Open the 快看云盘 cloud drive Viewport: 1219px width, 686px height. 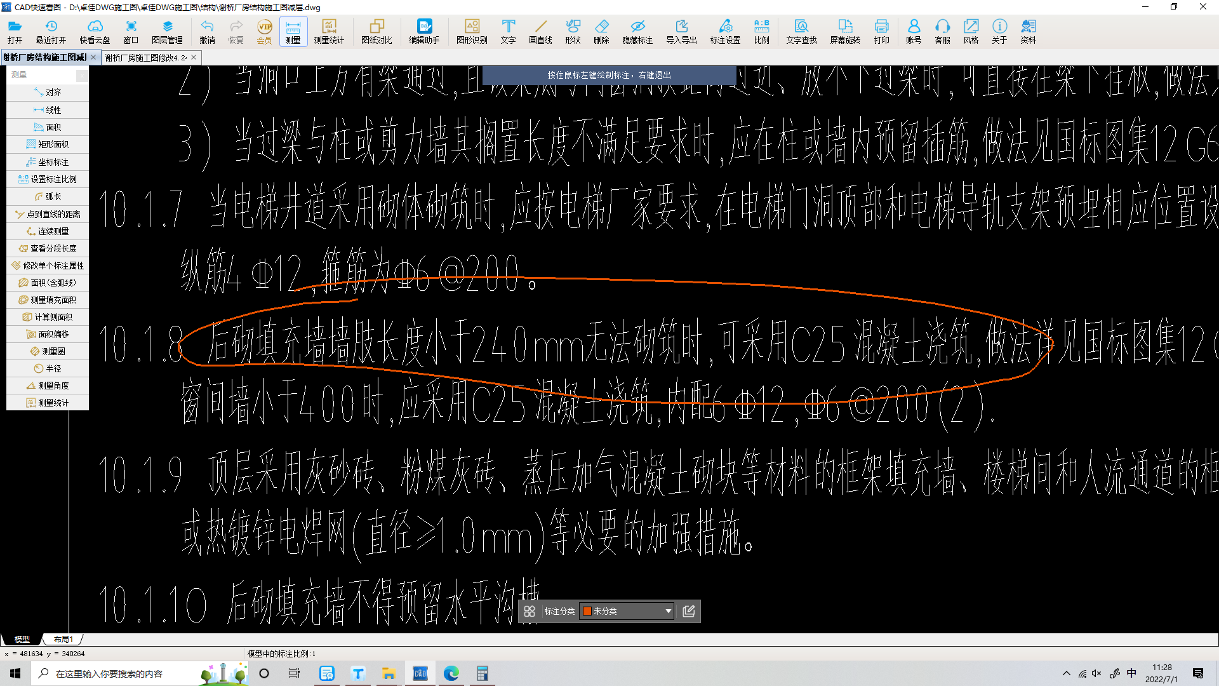pyautogui.click(x=95, y=30)
